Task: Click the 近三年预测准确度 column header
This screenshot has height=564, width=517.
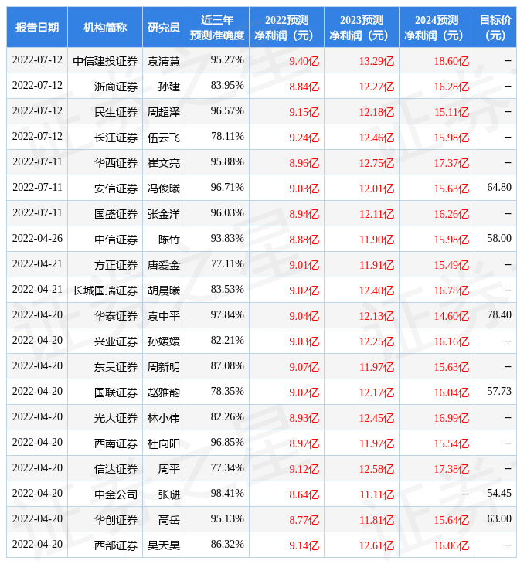Action: (x=217, y=27)
